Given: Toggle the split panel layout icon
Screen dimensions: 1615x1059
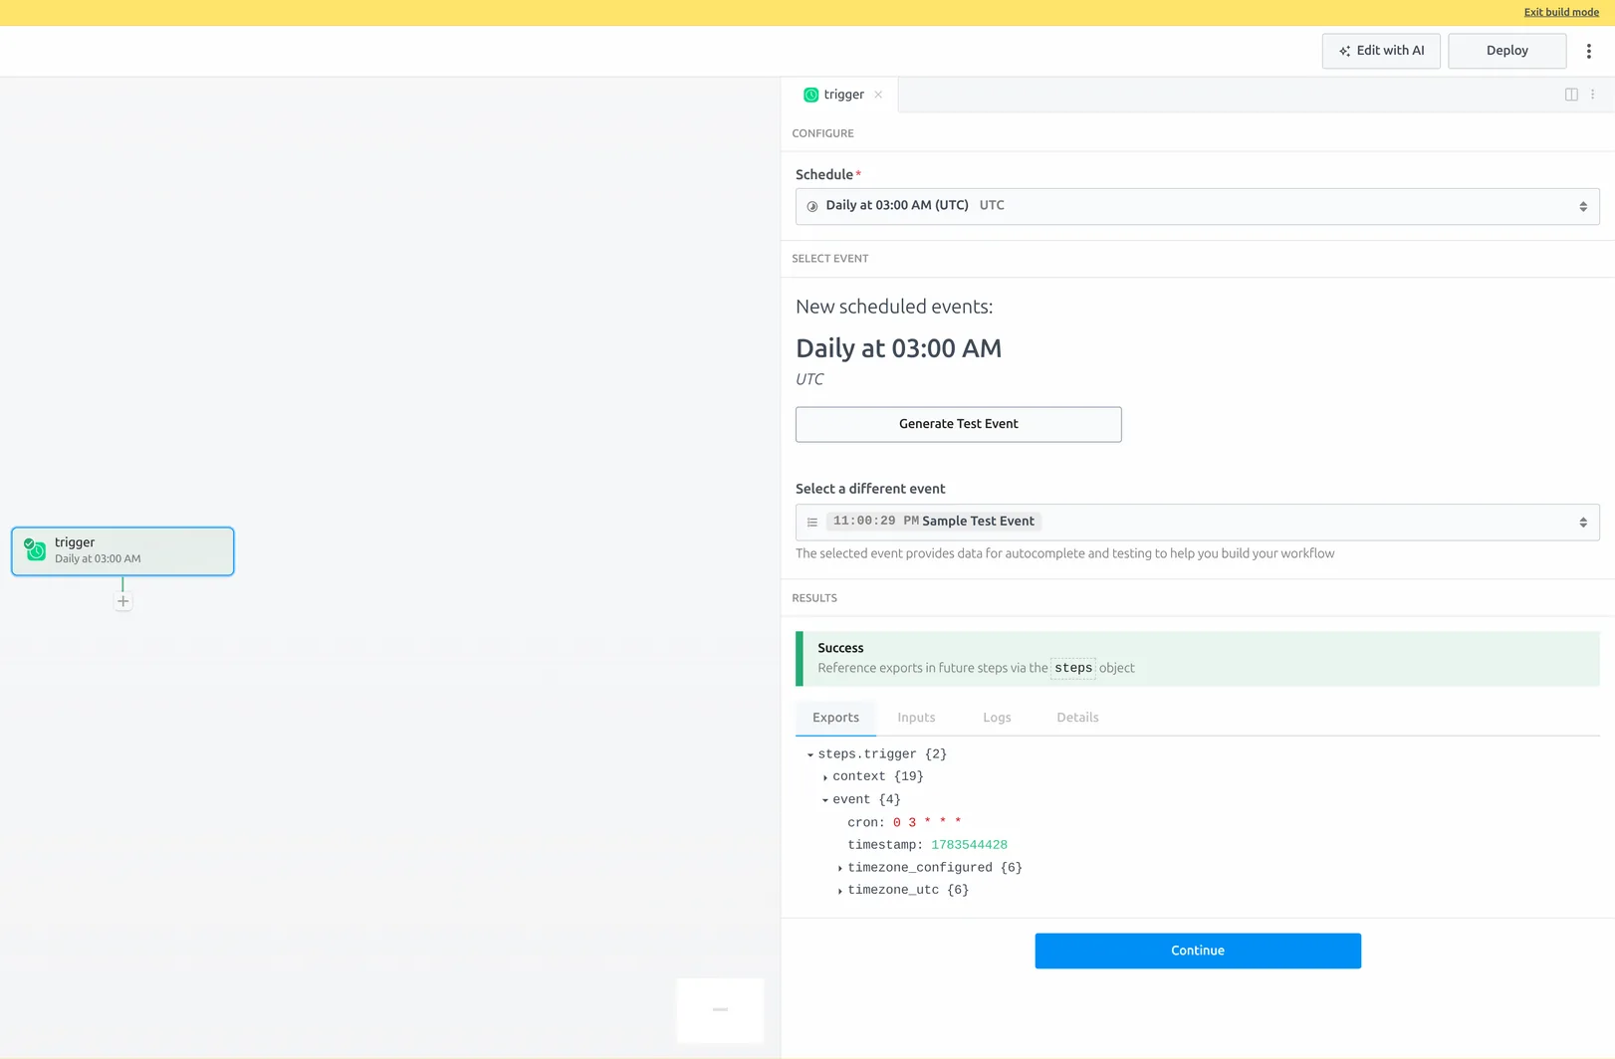Looking at the screenshot, I should 1571,95.
